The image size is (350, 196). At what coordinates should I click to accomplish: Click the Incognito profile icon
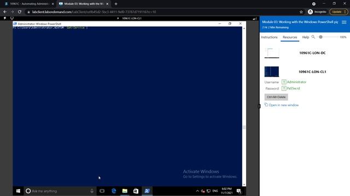(x=310, y=12)
